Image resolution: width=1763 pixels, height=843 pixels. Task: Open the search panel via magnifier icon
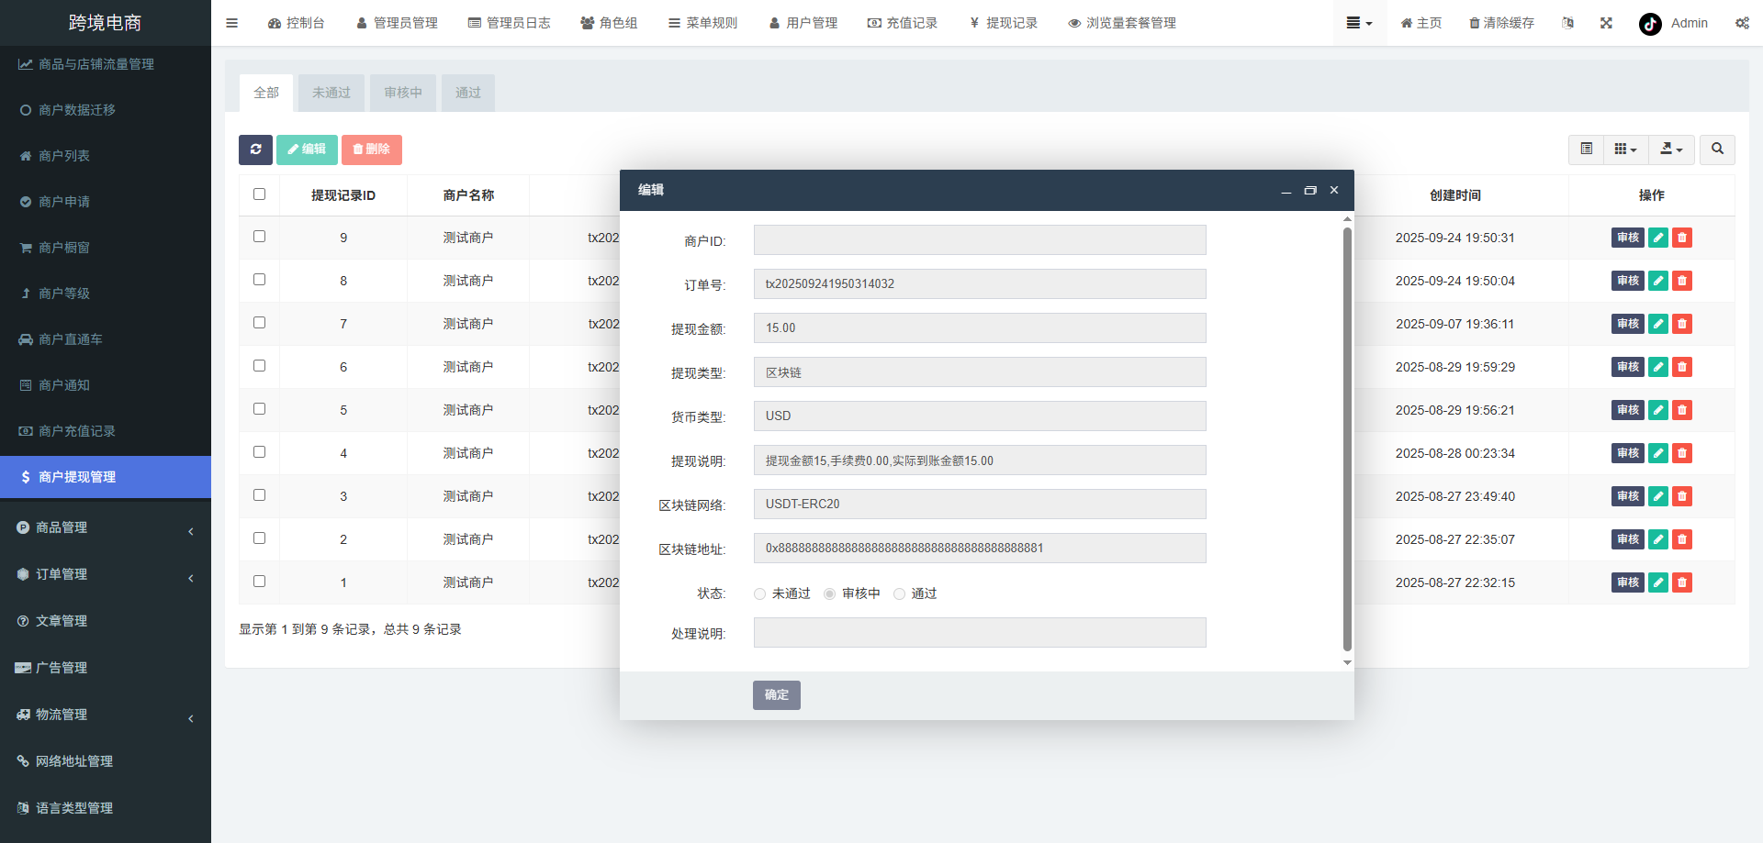[x=1716, y=149]
